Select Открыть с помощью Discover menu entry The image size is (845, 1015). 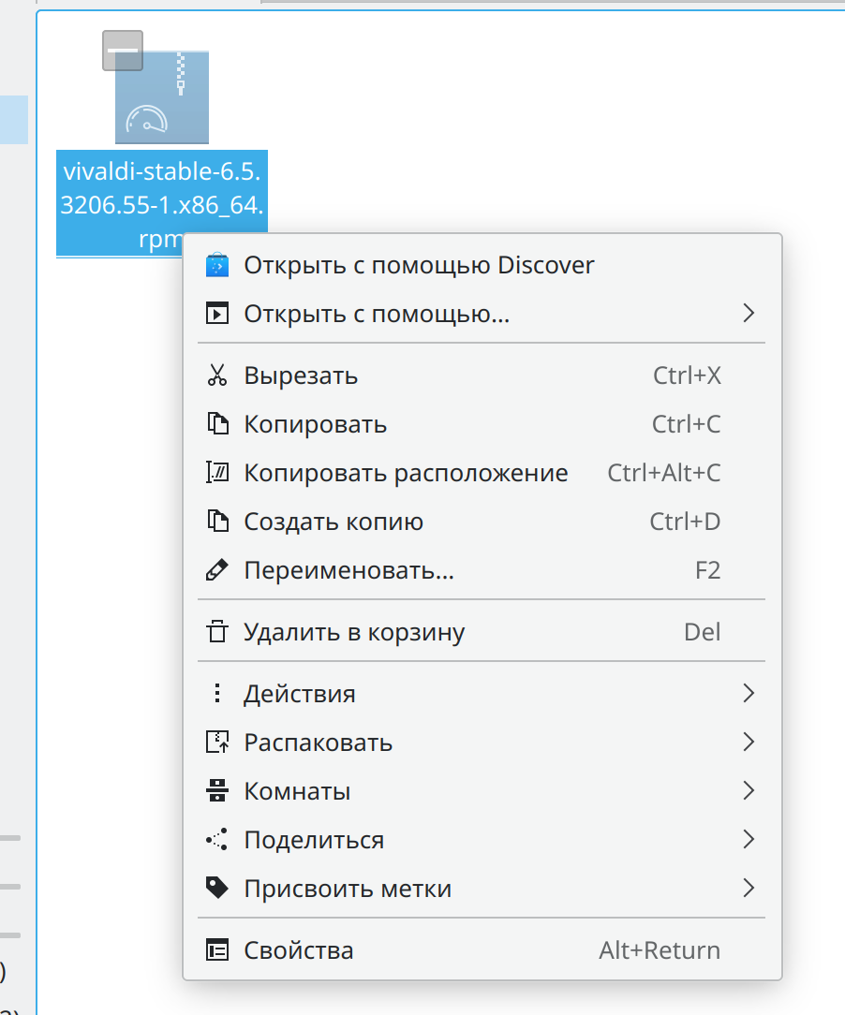click(419, 265)
